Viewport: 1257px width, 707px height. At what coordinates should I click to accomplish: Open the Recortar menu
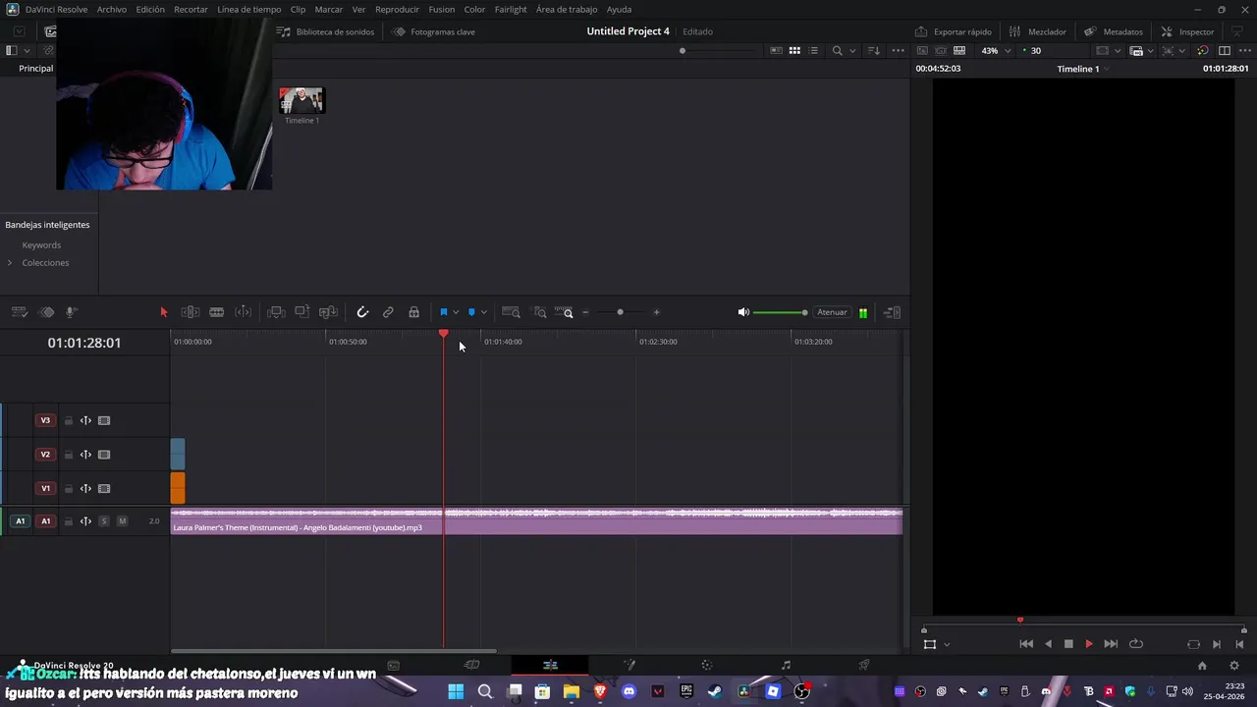[191, 9]
